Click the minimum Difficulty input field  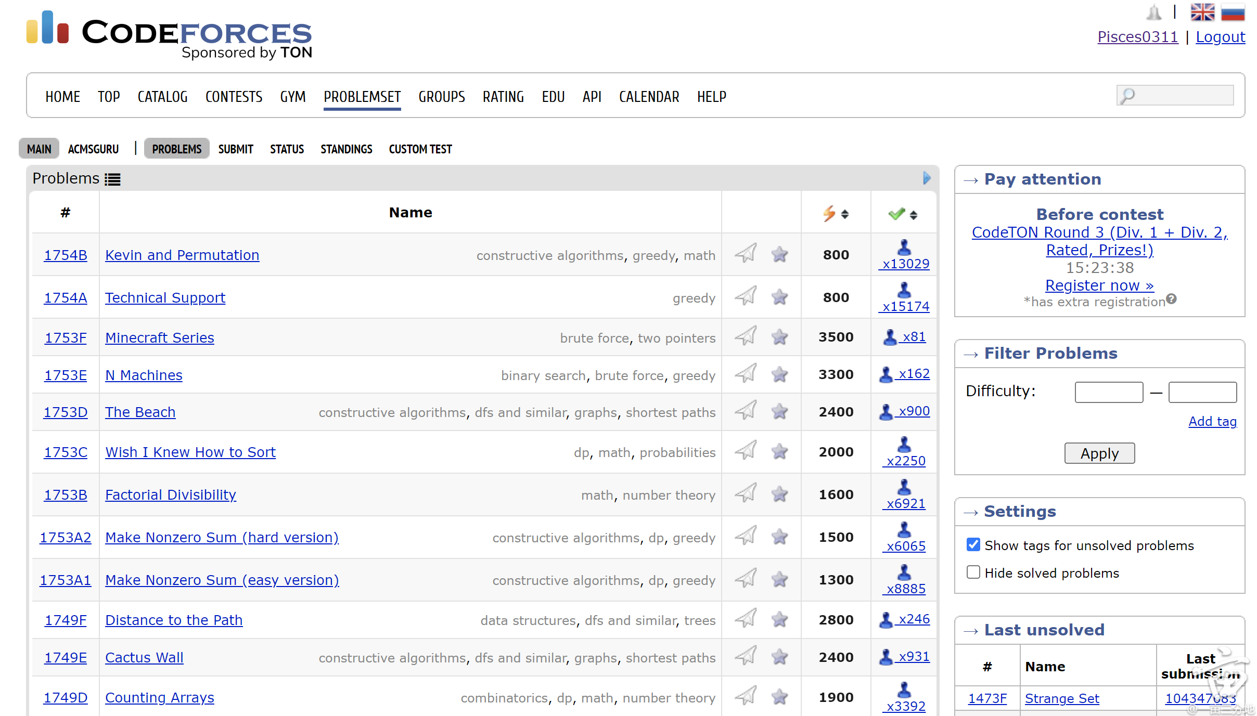click(1109, 392)
